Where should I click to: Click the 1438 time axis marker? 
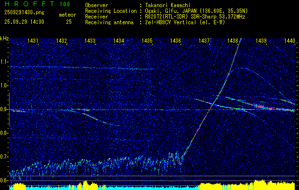coord(232,40)
